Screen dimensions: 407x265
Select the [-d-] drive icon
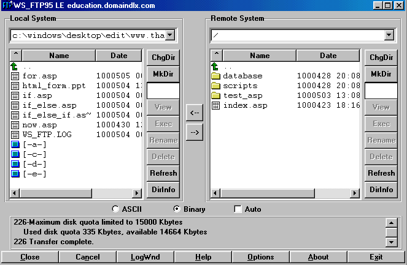[x=15, y=164]
